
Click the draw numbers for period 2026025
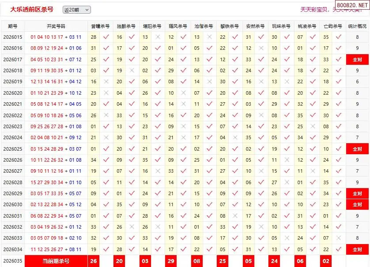pyautogui.click(x=56, y=149)
